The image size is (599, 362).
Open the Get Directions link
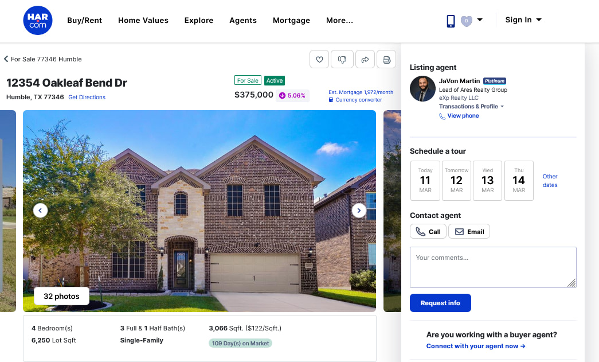point(87,97)
